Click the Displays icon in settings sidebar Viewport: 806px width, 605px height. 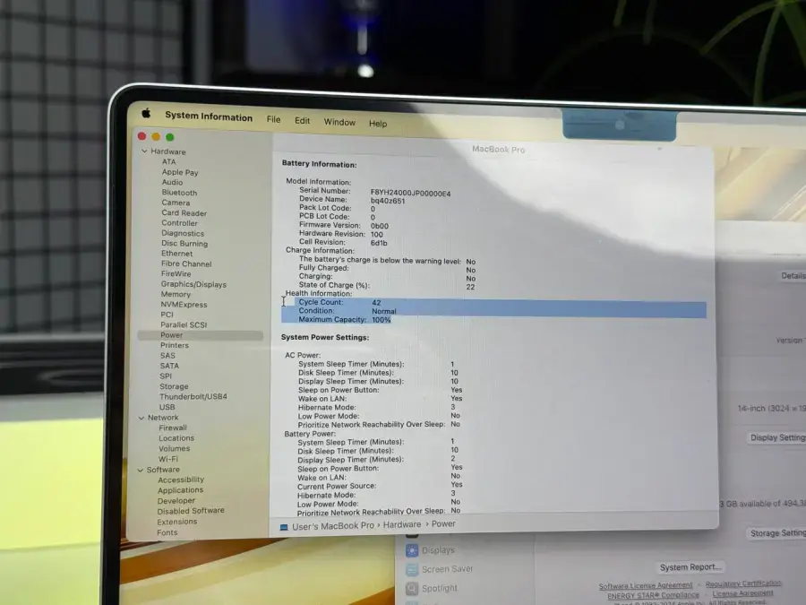(412, 550)
